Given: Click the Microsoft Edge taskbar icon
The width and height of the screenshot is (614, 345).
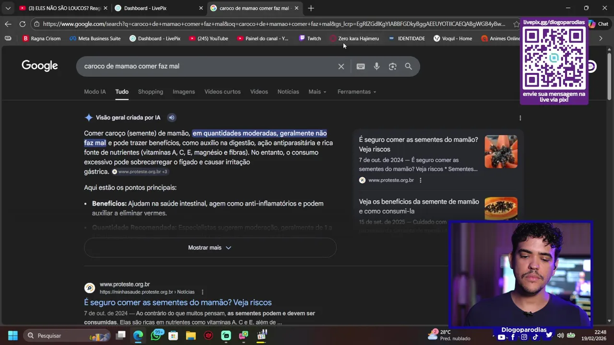Looking at the screenshot, I should pyautogui.click(x=138, y=335).
